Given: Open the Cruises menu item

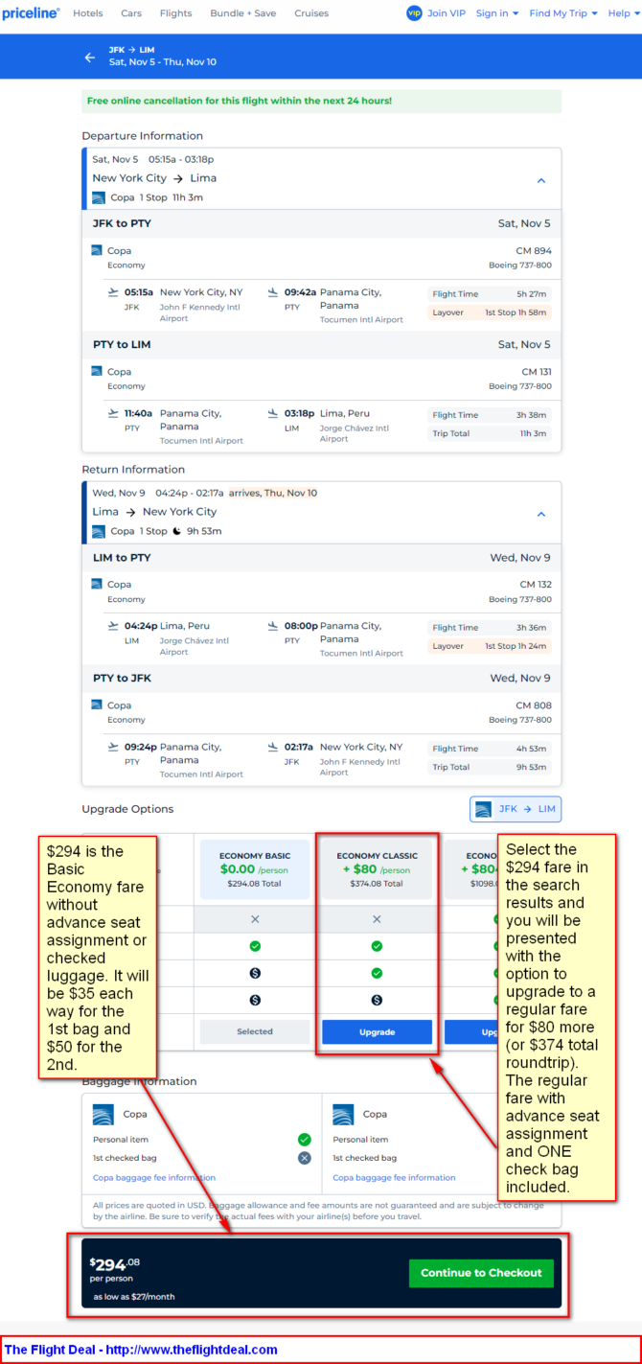Looking at the screenshot, I should [311, 13].
